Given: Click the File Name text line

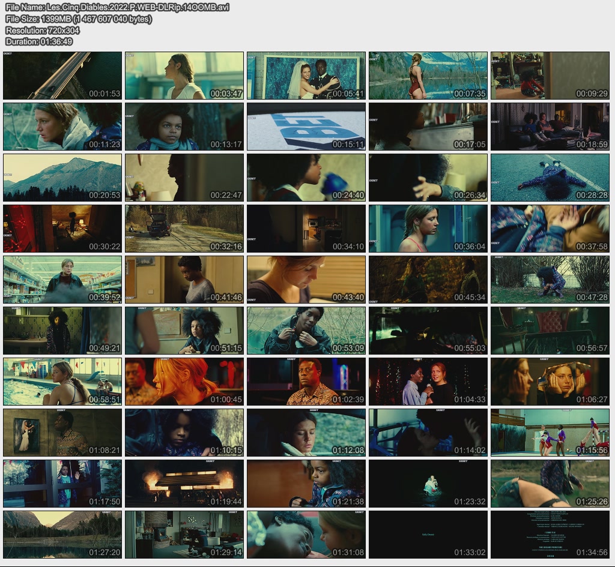Looking at the screenshot, I should pyautogui.click(x=117, y=7).
